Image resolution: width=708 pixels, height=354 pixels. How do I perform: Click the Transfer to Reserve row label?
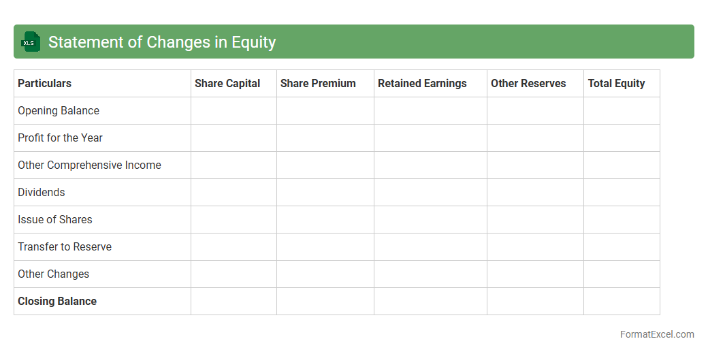65,246
